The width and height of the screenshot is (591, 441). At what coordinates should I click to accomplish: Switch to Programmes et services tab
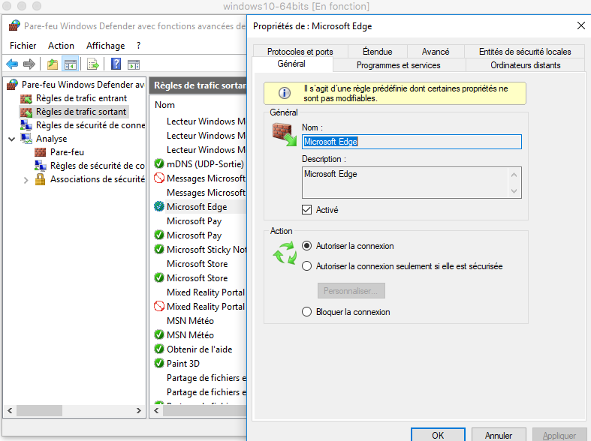click(399, 65)
